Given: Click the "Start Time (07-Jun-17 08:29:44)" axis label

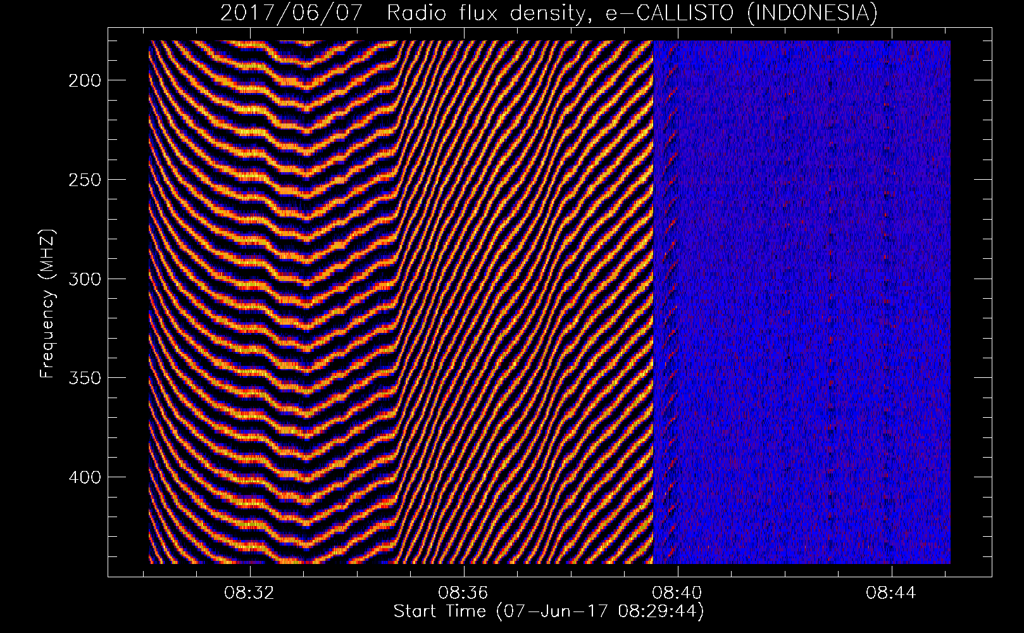Looking at the screenshot, I should [x=549, y=611].
